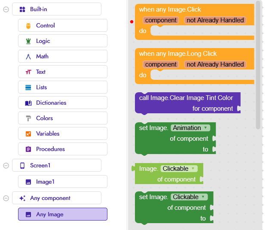
Task: Click the Dictionaries book icon
Action: pos(28,103)
